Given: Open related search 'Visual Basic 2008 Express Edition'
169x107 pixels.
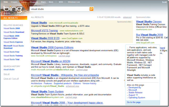Looking at the screenshot, I should coord(12,37).
